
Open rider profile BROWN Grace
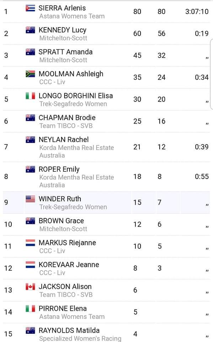point(61,221)
